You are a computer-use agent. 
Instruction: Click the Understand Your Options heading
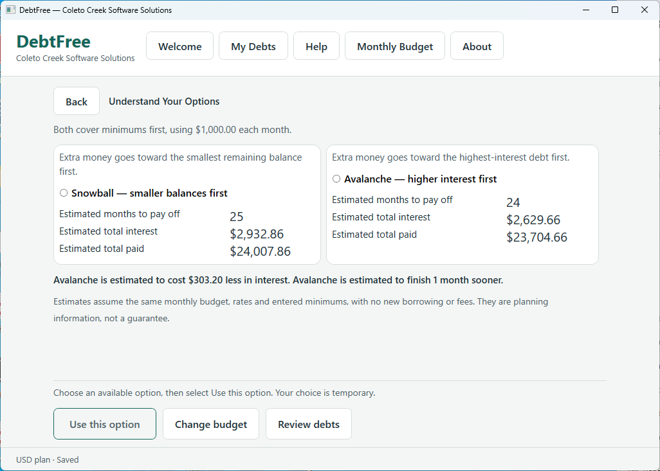coord(164,102)
